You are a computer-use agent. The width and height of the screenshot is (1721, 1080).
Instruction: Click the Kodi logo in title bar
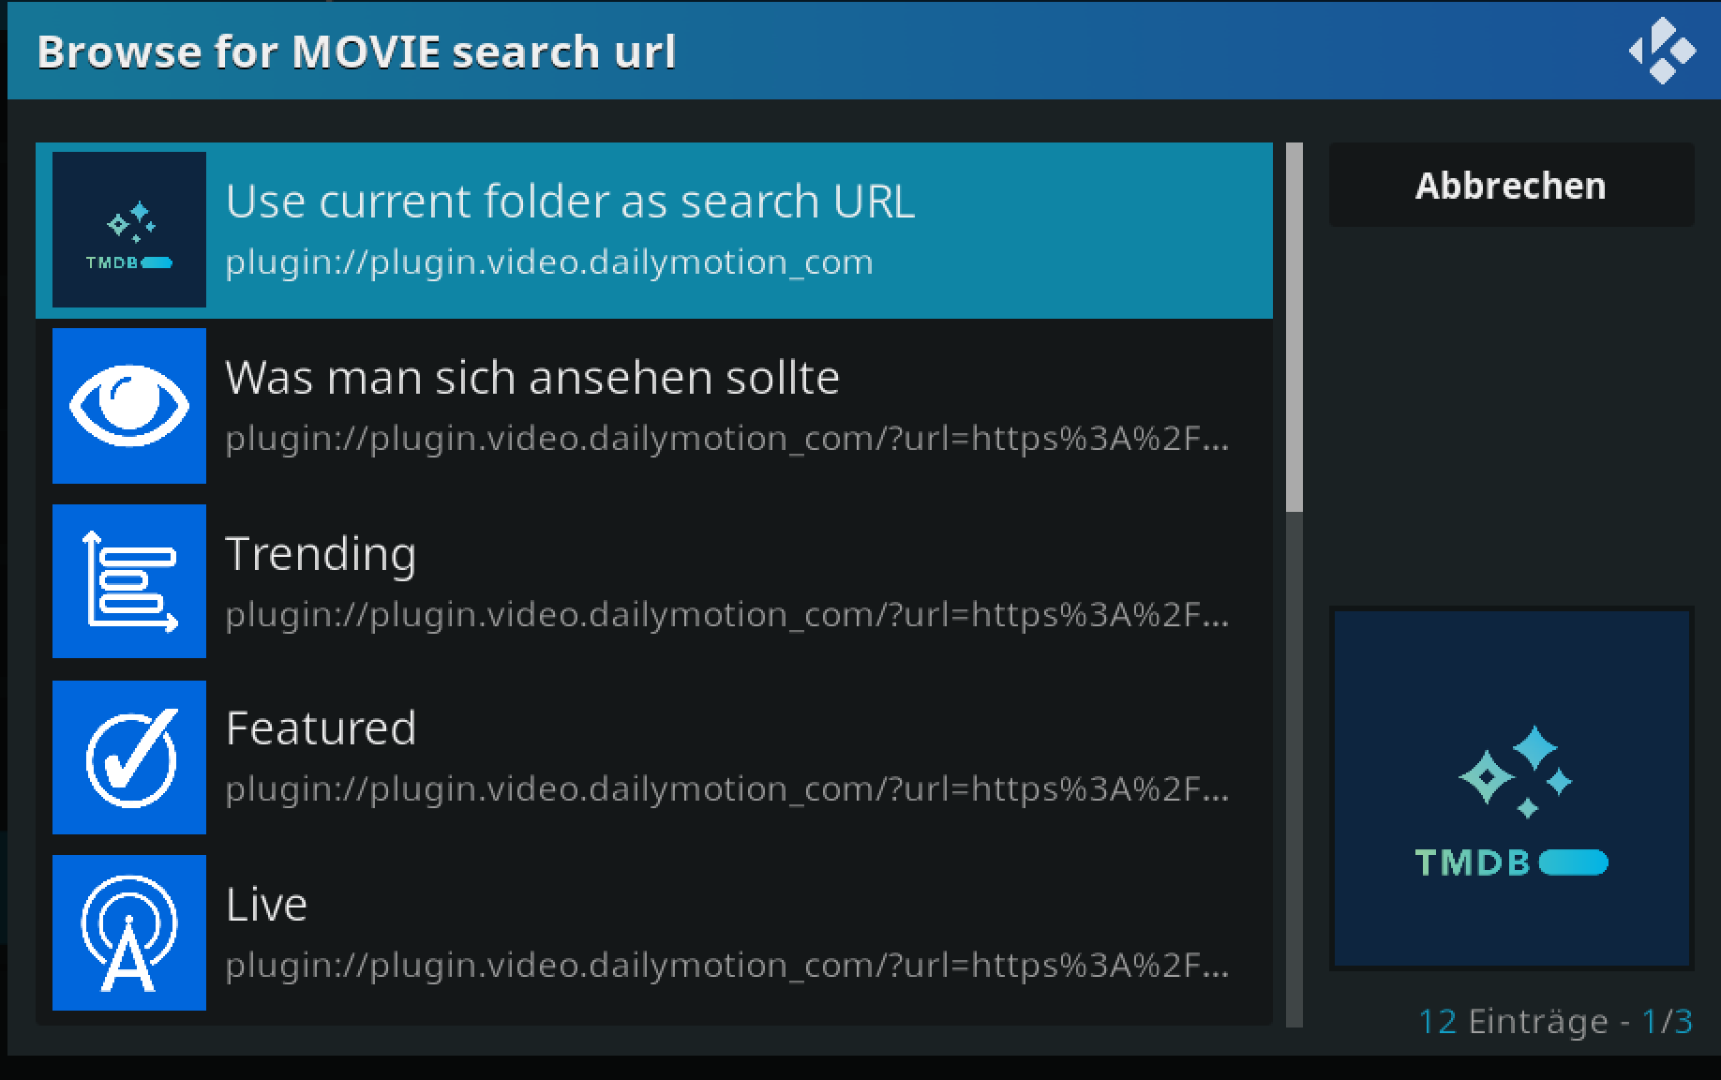(x=1662, y=51)
